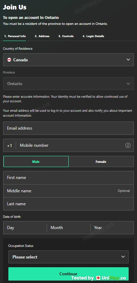Select the Male gender option
Viewport: 137px width, 283px height.
pyautogui.click(x=36, y=161)
